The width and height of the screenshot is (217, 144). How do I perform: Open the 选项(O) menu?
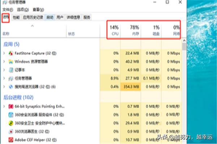click(23, 9)
